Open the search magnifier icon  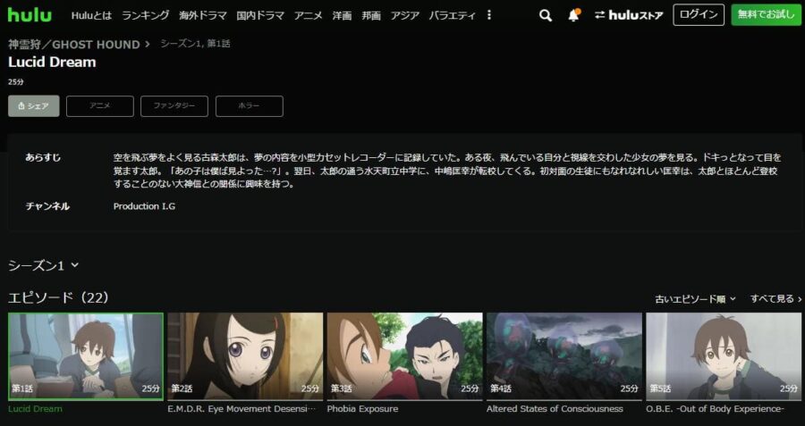[x=546, y=15]
